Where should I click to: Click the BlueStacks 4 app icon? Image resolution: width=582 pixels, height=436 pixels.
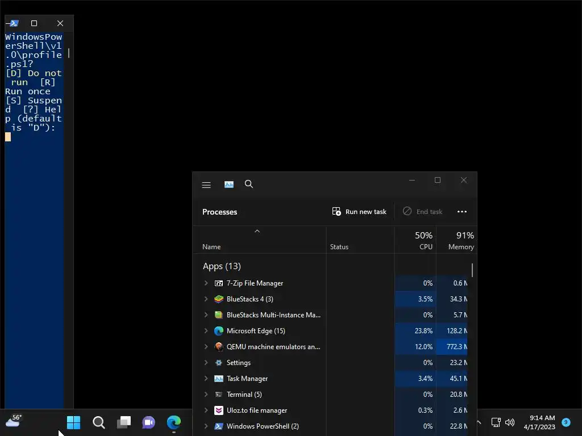click(x=219, y=299)
